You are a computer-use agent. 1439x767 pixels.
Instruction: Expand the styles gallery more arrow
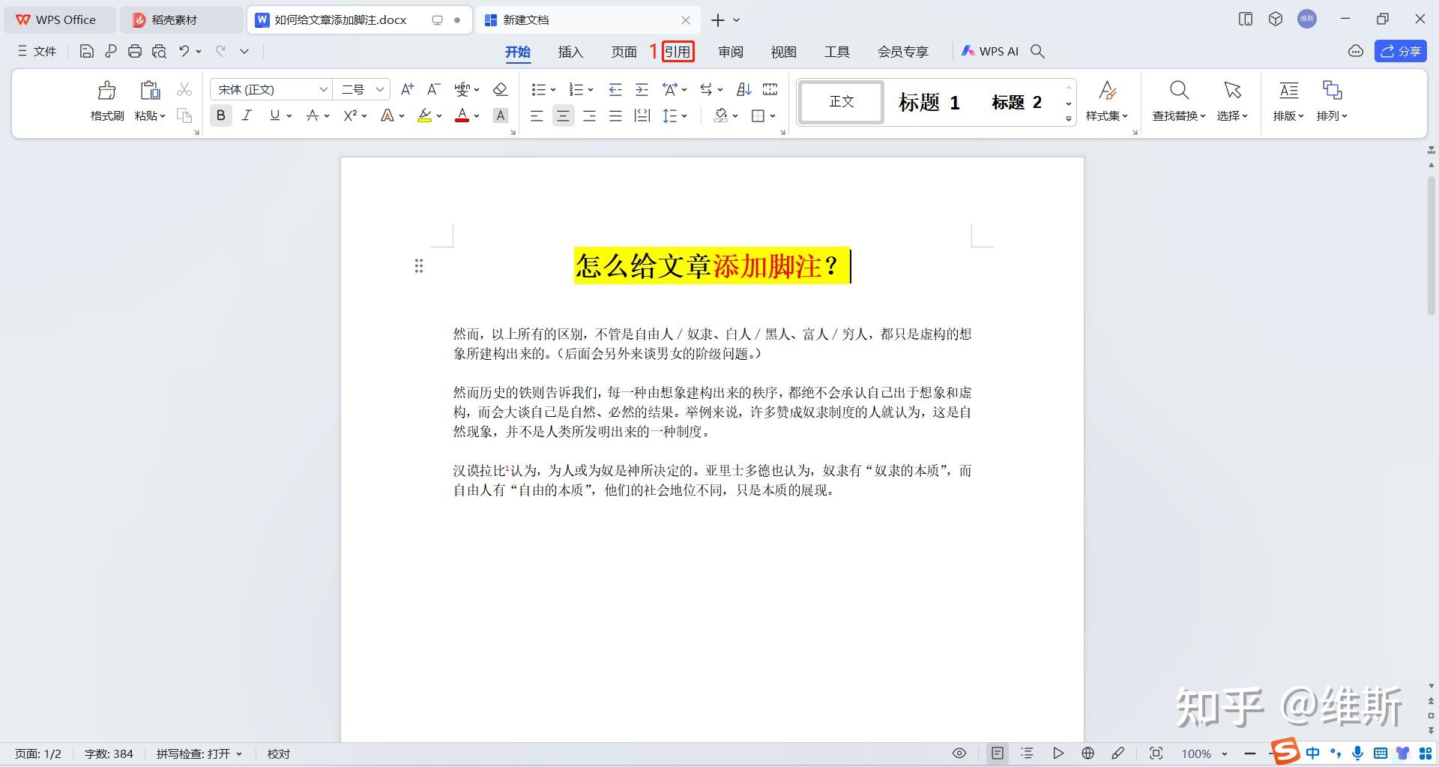point(1069,118)
